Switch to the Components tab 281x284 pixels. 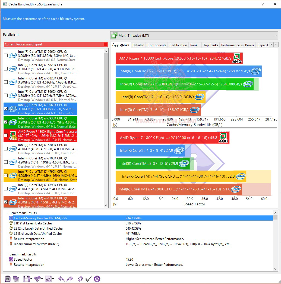pyautogui.click(x=157, y=45)
